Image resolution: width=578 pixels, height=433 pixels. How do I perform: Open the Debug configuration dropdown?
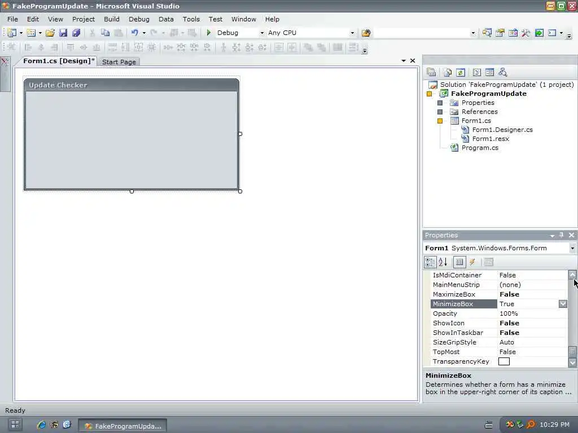(262, 33)
